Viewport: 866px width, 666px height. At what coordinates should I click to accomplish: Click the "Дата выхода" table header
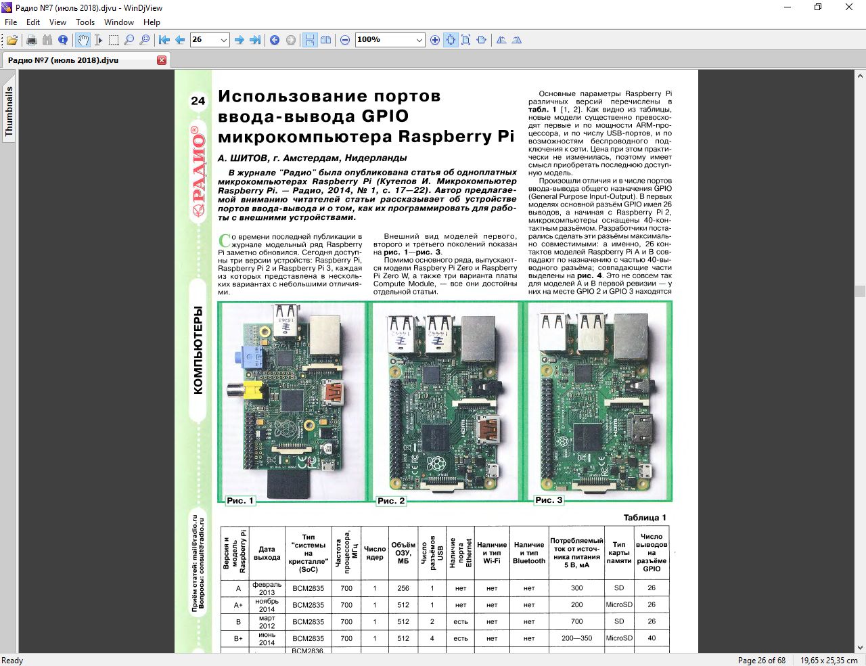pyautogui.click(x=267, y=553)
